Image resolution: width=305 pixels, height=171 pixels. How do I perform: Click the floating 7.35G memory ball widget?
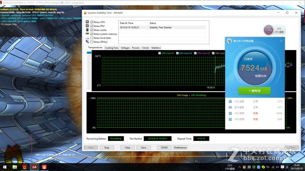coord(268,30)
